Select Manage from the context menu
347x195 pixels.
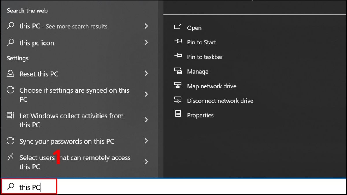click(198, 71)
